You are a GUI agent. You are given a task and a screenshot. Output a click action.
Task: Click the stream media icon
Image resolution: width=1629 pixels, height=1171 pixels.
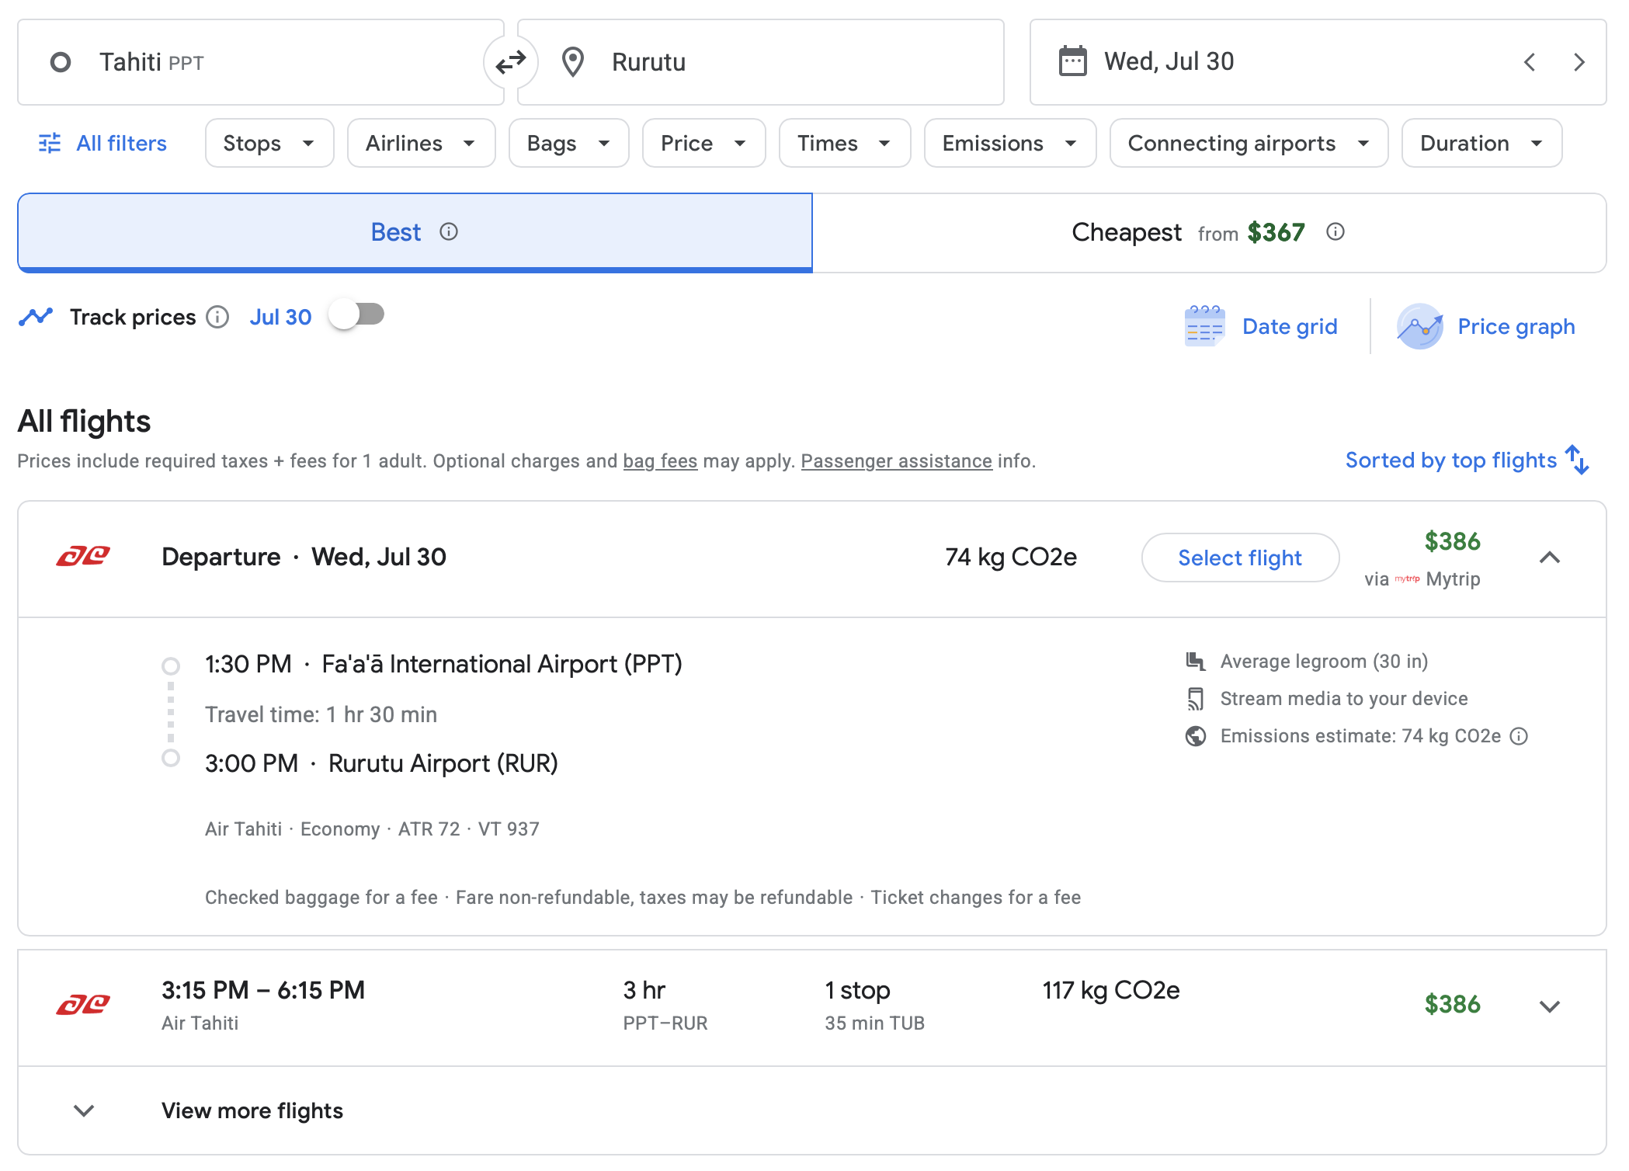(x=1196, y=699)
